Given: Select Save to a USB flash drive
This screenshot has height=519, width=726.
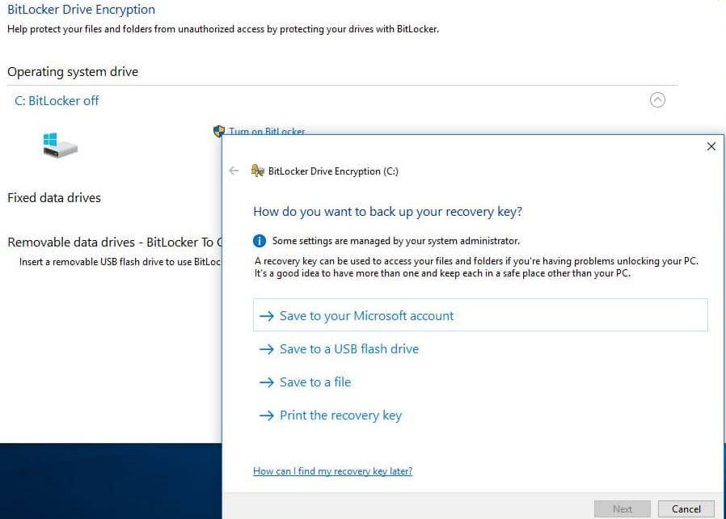Looking at the screenshot, I should [349, 348].
